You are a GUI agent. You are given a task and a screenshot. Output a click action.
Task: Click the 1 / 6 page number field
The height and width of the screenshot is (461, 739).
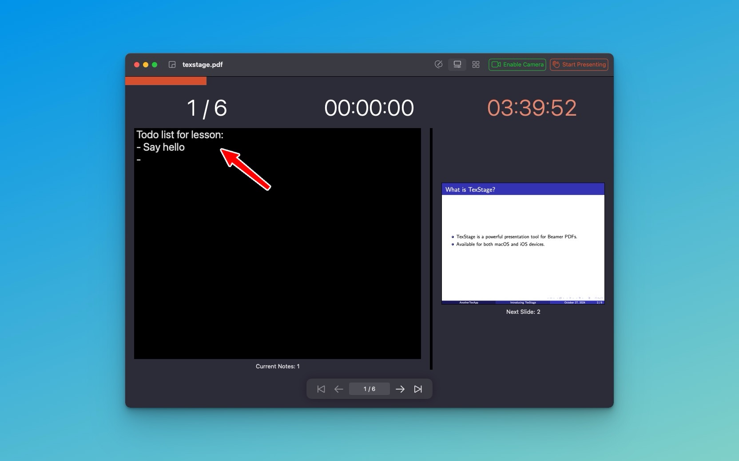pyautogui.click(x=369, y=389)
